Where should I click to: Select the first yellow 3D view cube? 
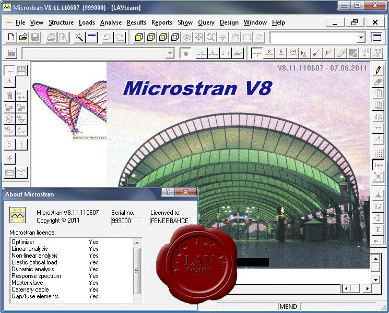point(139,38)
